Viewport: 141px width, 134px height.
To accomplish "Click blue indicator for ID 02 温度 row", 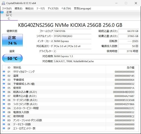I will 4,76.
